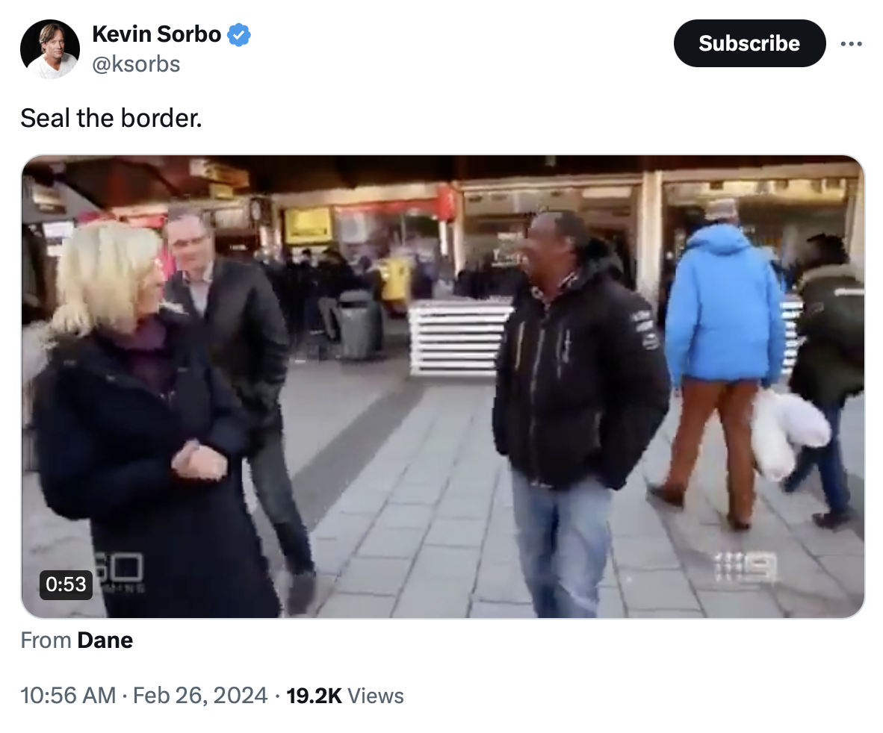Click the "Seal the border." tweet text

tap(111, 118)
